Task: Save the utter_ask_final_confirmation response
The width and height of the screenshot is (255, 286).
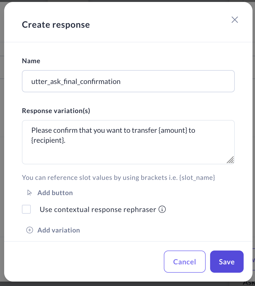Action: 226,262
